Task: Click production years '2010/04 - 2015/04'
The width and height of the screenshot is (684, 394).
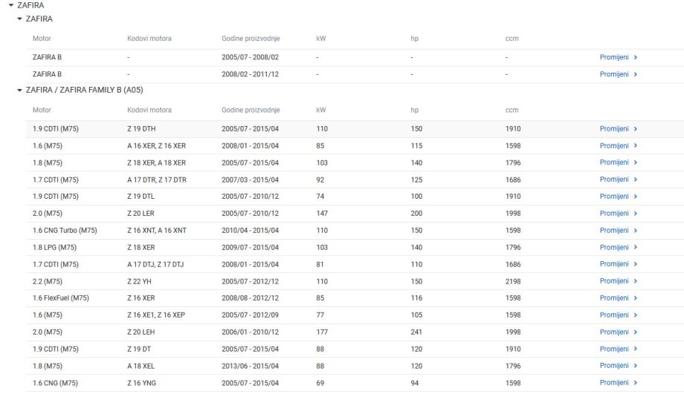Action: click(250, 230)
